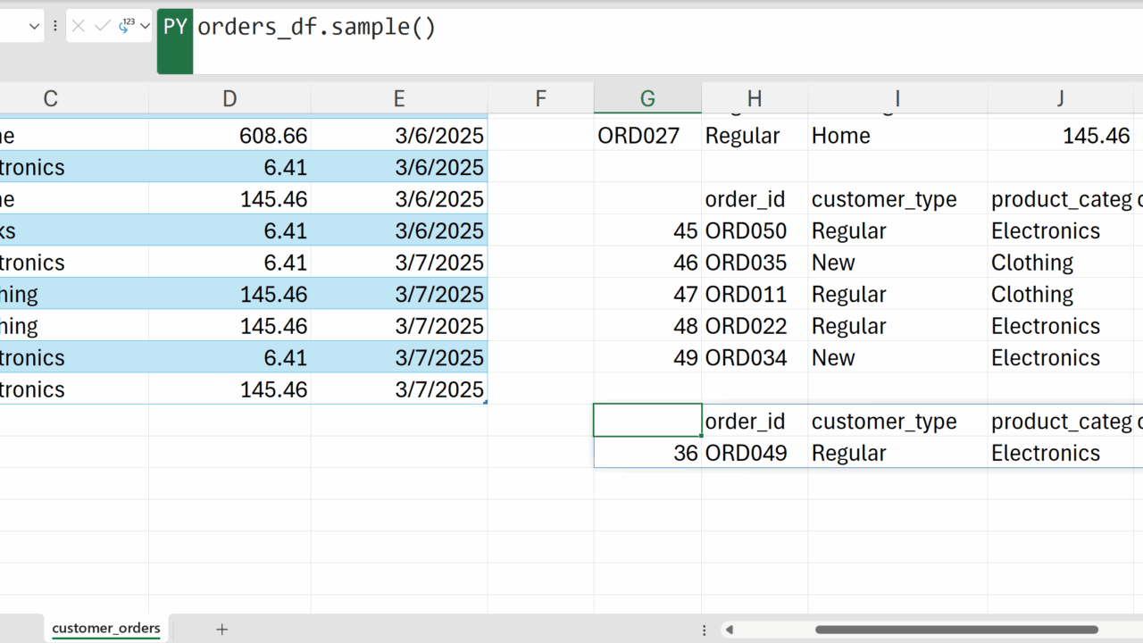Select column J header
Screen dimensions: 1143x643
coord(1060,98)
